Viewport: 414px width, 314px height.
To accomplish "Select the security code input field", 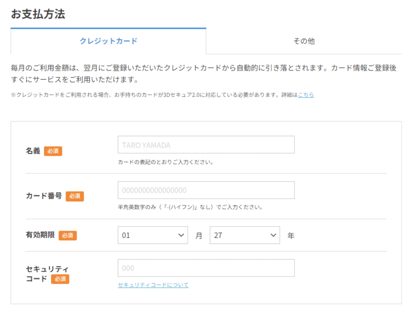I will click(x=206, y=268).
